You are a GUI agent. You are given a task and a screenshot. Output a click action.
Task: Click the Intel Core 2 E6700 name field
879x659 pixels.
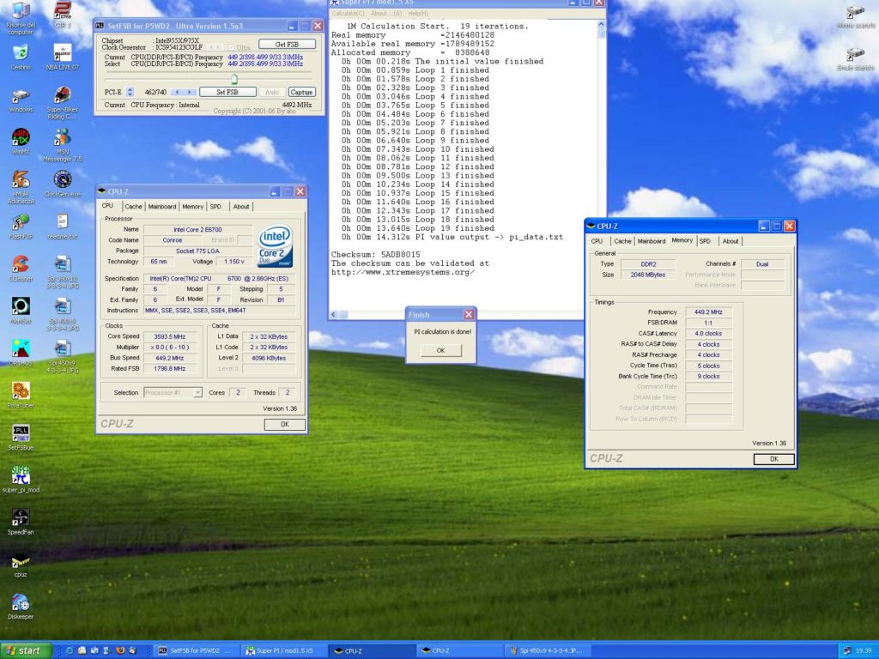click(x=198, y=230)
